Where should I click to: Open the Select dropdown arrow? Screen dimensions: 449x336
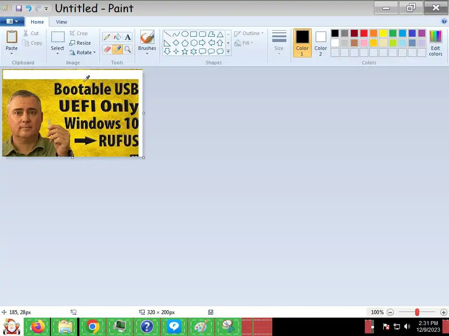tap(57, 54)
